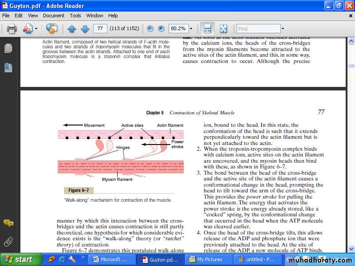
Task: Click the vertical scrollbar down arrow
Action: 351,249
